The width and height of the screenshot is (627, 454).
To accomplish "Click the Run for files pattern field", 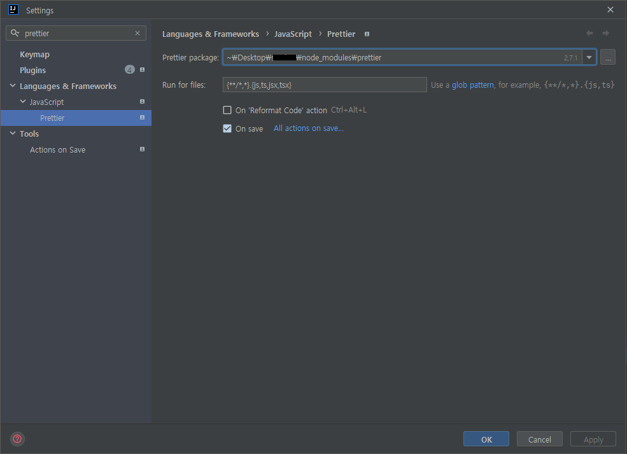I will pos(325,85).
